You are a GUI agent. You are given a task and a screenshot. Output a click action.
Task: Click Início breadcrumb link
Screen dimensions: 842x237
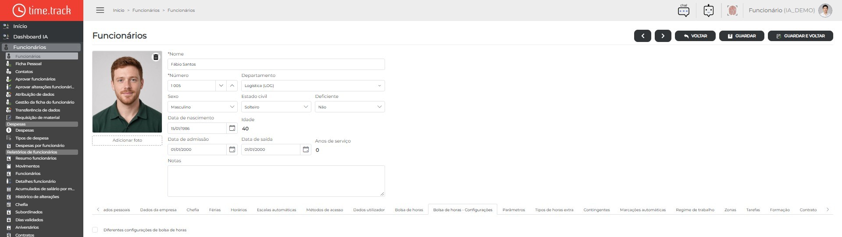click(118, 10)
